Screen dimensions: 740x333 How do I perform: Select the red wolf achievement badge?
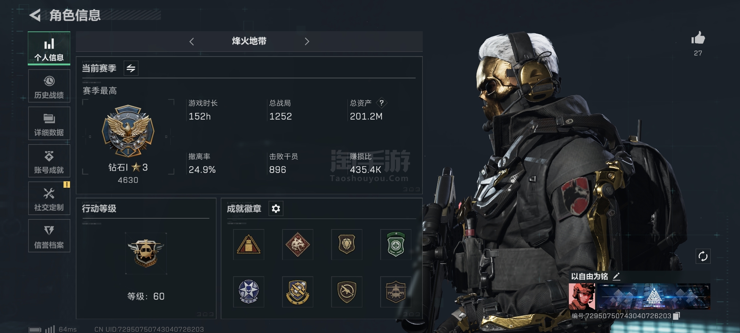(x=298, y=245)
